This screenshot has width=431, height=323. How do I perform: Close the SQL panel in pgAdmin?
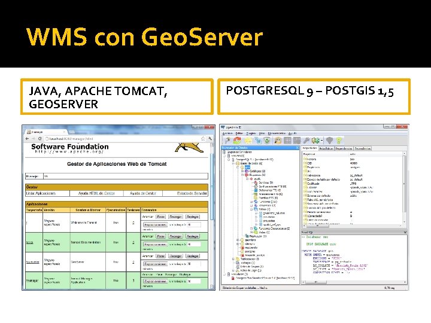(x=405, y=232)
